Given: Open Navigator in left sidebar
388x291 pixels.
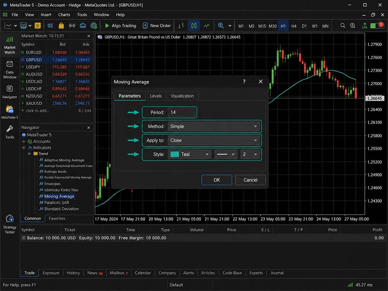Looking at the screenshot, I should tap(10, 92).
